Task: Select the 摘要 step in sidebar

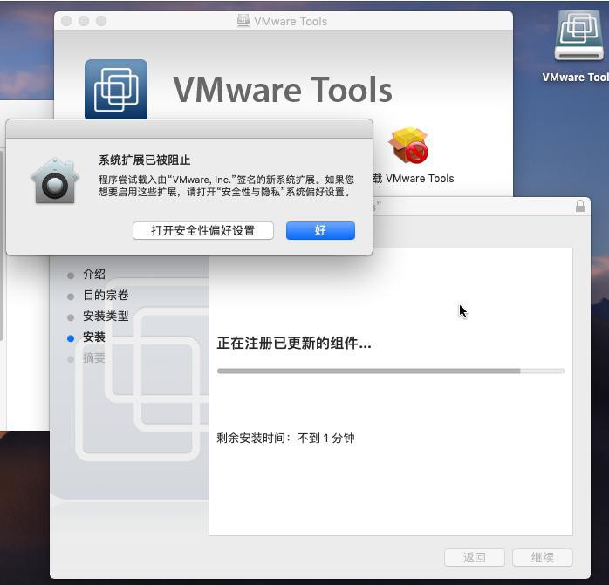Action: click(x=94, y=358)
